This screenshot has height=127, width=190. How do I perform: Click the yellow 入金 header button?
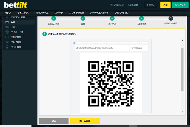[x=165, y=5]
